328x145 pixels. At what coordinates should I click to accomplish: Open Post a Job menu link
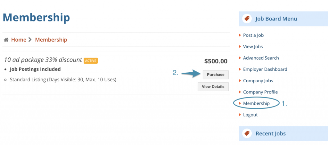coord(253,35)
